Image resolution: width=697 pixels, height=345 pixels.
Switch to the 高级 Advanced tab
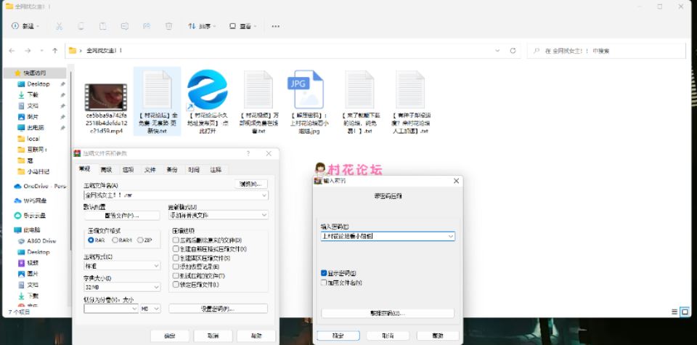[x=106, y=170]
